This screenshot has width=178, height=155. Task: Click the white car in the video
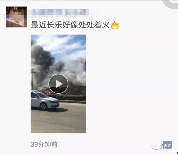pyautogui.click(x=45, y=100)
